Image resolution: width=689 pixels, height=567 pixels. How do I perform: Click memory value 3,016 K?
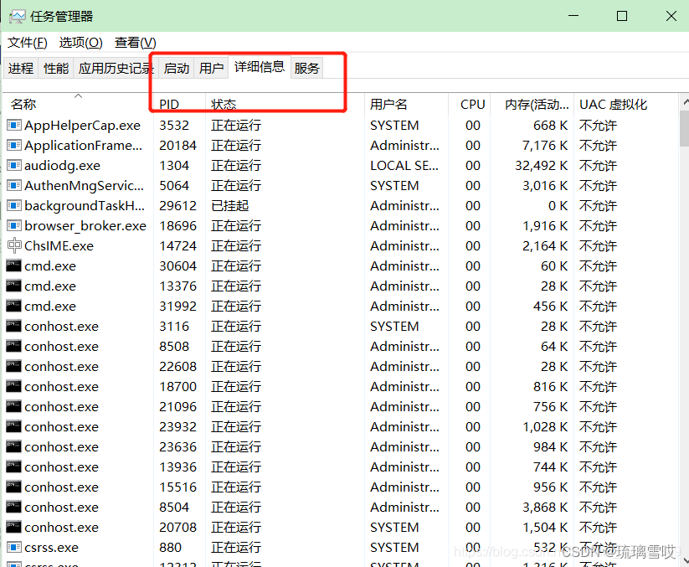pyautogui.click(x=545, y=185)
